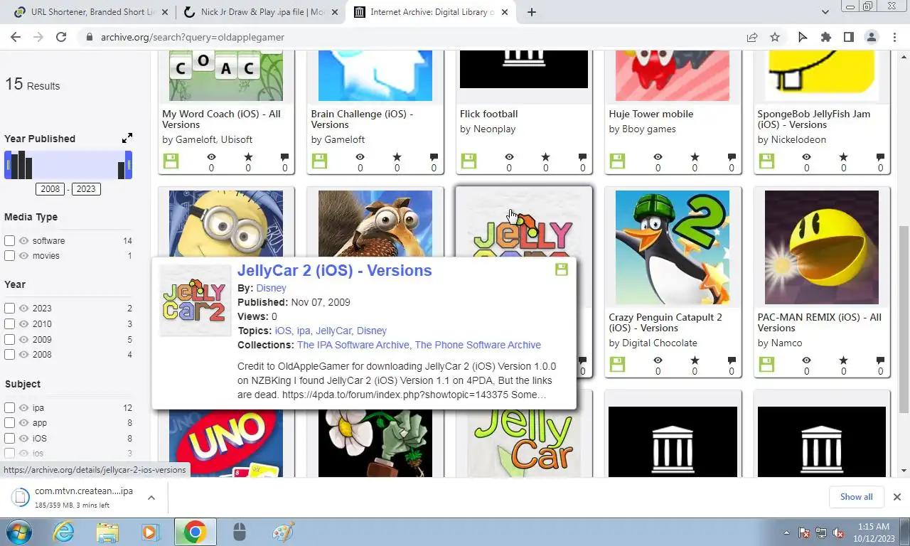The height and width of the screenshot is (546, 910).
Task: Open File Explorer from the taskbar
Action: [107, 532]
